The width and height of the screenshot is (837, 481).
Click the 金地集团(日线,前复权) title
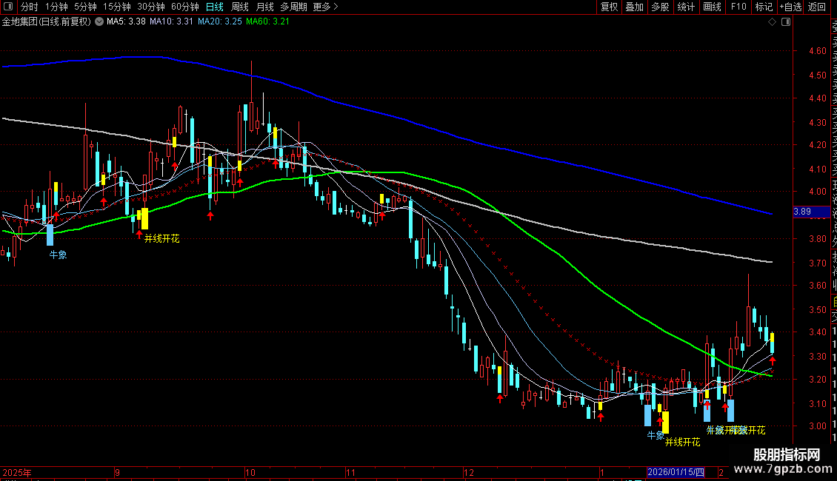[x=47, y=21]
